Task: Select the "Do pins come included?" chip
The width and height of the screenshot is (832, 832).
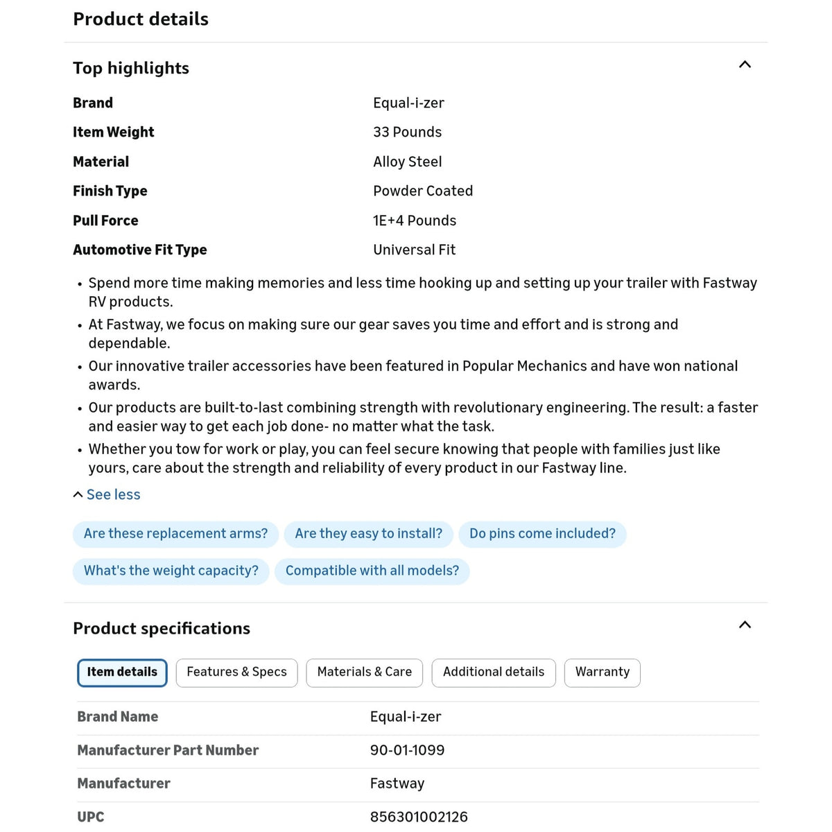Action: pyautogui.click(x=542, y=534)
